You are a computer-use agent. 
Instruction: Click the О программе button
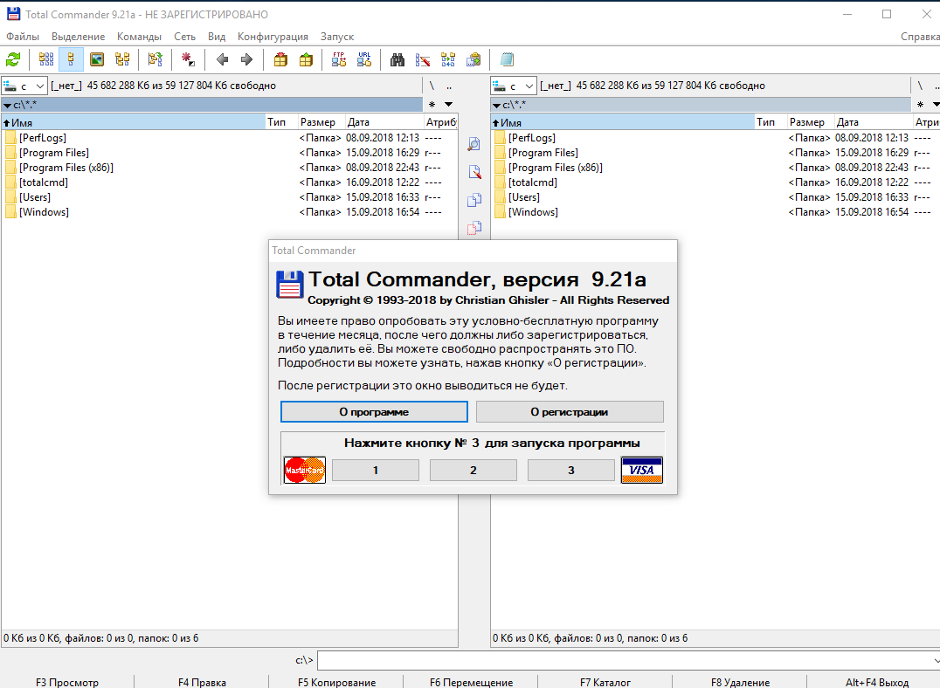coord(374,412)
